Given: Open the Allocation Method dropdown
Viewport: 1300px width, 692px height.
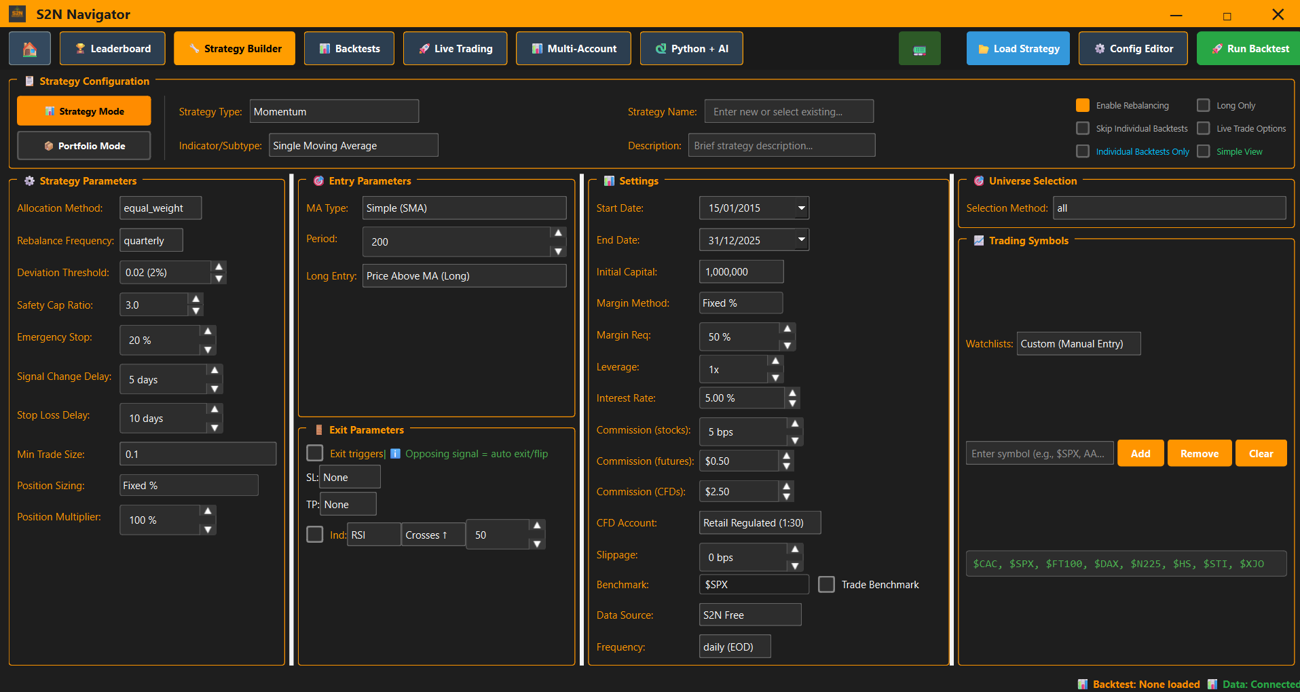Looking at the screenshot, I should pyautogui.click(x=160, y=208).
